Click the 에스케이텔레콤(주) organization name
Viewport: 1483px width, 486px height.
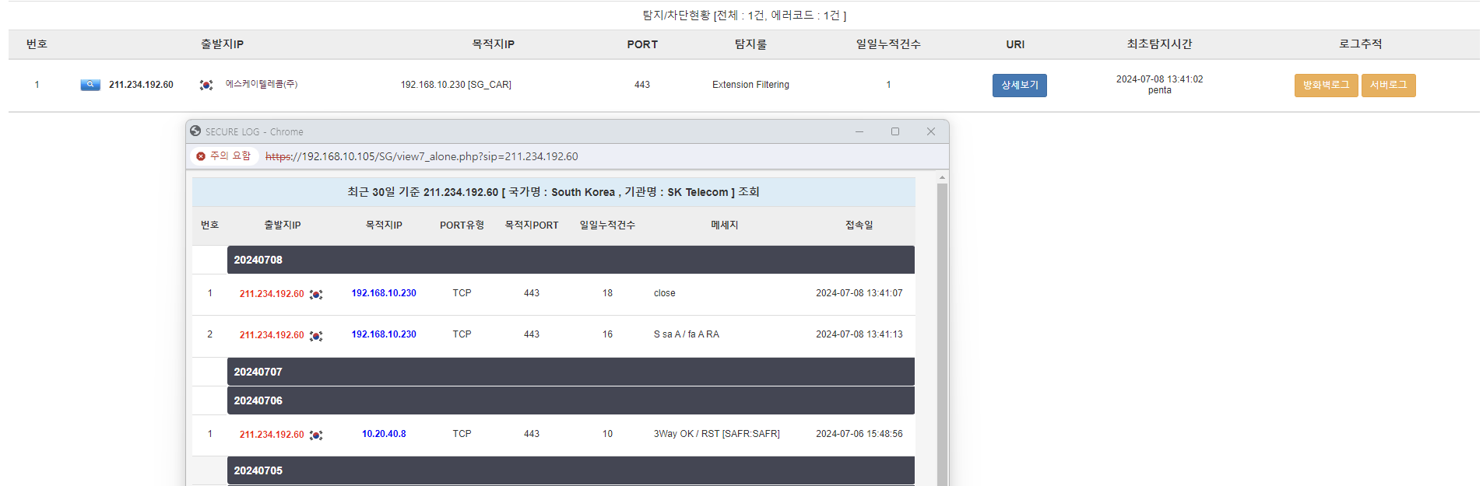click(262, 84)
